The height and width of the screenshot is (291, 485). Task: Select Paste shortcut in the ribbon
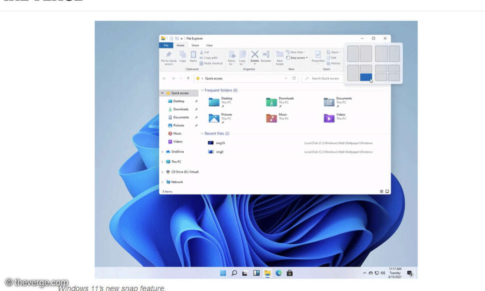coord(211,63)
